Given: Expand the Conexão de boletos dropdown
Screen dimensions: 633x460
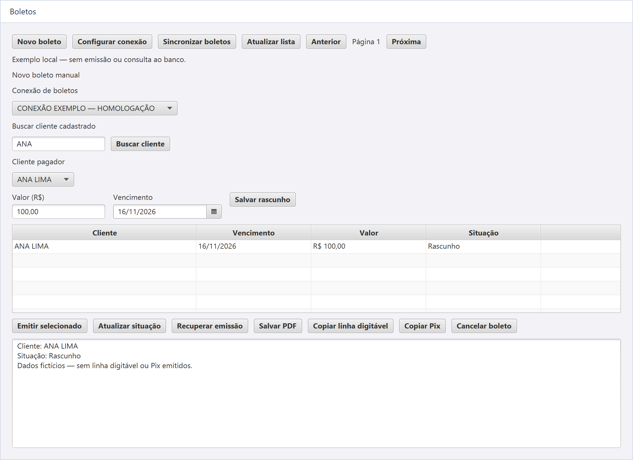Looking at the screenshot, I should coord(94,108).
